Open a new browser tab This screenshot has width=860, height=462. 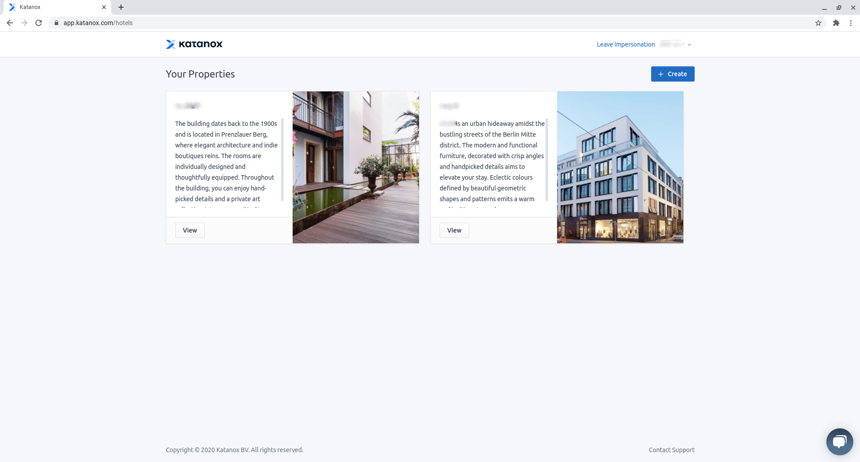pyautogui.click(x=121, y=7)
